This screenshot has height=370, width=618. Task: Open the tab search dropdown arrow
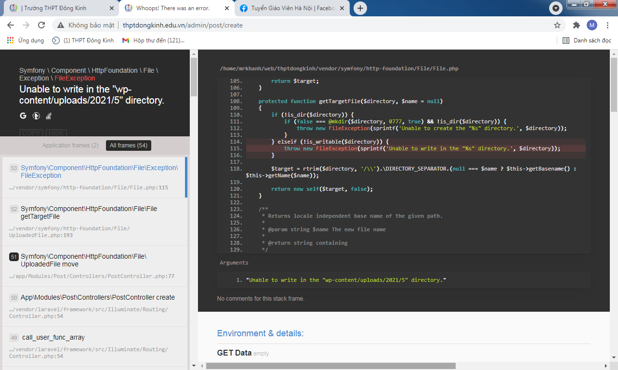coord(556,8)
